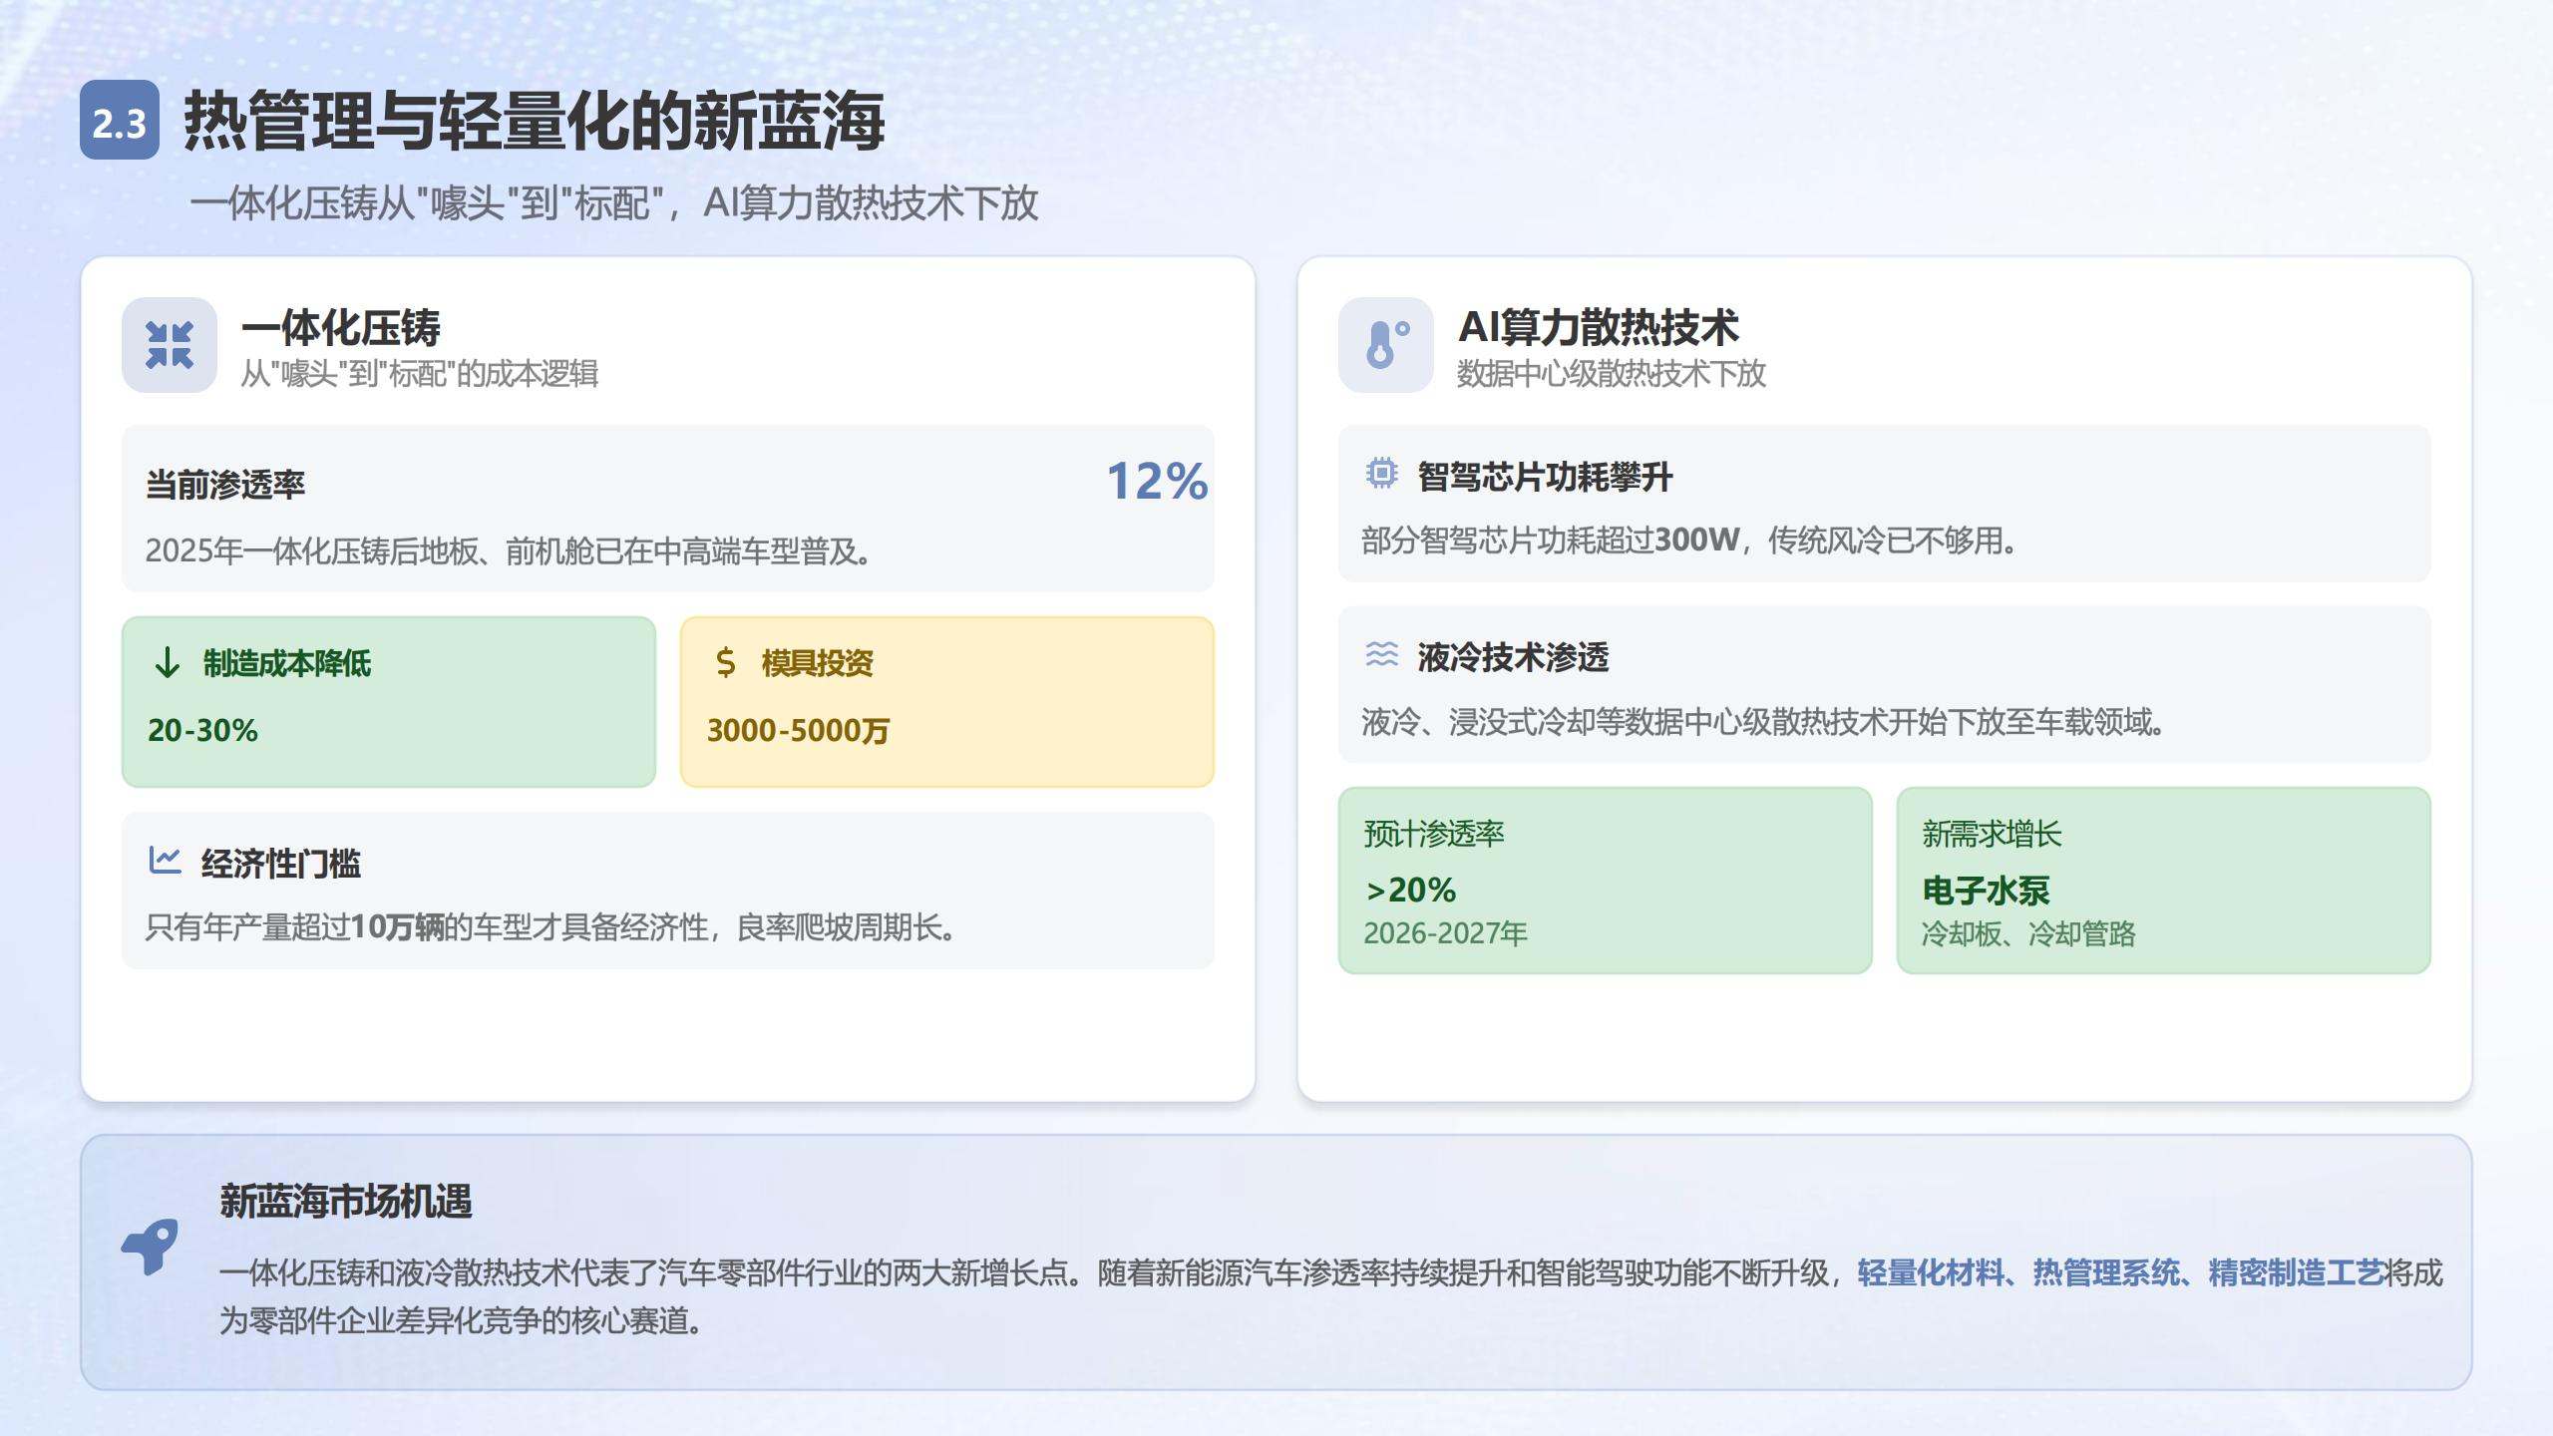Click the 冷却板、冷却管路 text

(2028, 933)
